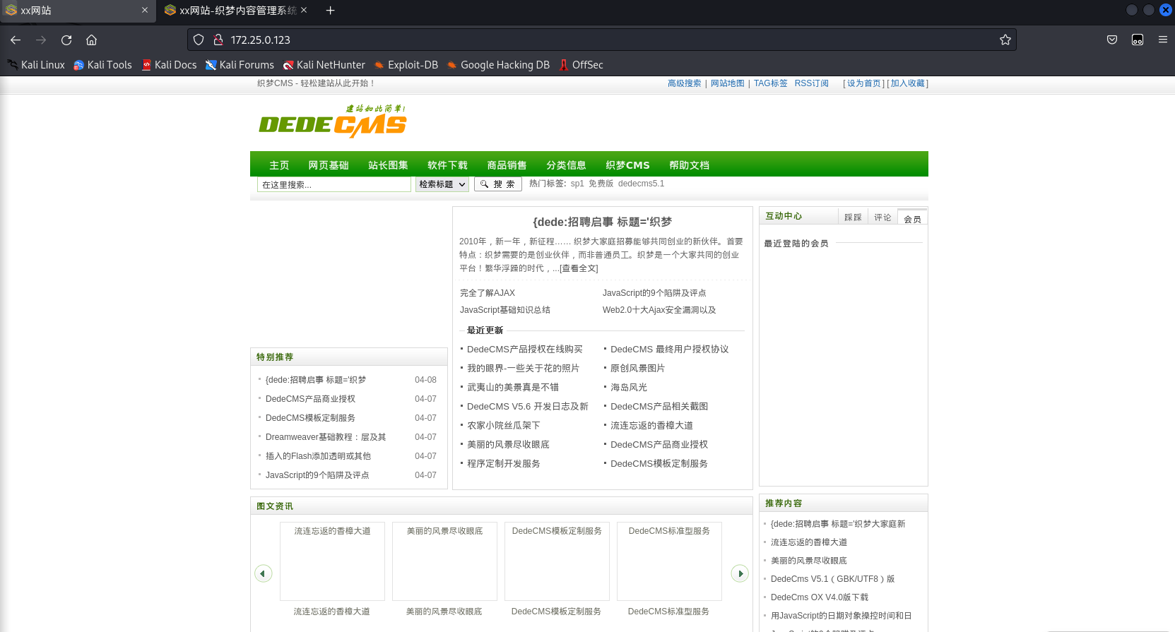Open 站长图集 navigation item

tap(388, 165)
